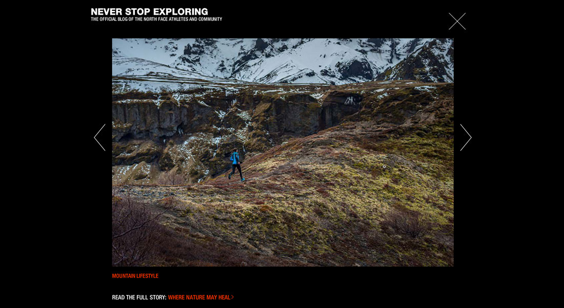The width and height of the screenshot is (564, 308).
Task: Click the Never Stop Exploring blog title
Action: 149,11
